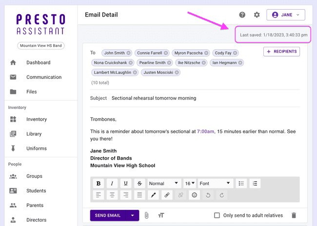Remove John Smith from recipients
317x226 pixels.
pyautogui.click(x=129, y=53)
